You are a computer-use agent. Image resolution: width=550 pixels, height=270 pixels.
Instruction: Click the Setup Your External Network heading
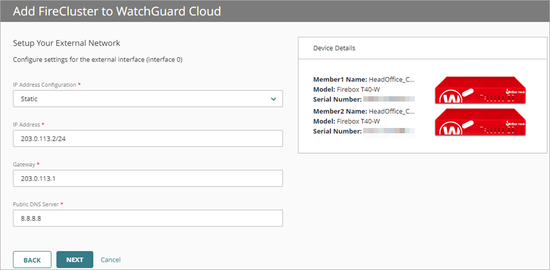point(66,43)
